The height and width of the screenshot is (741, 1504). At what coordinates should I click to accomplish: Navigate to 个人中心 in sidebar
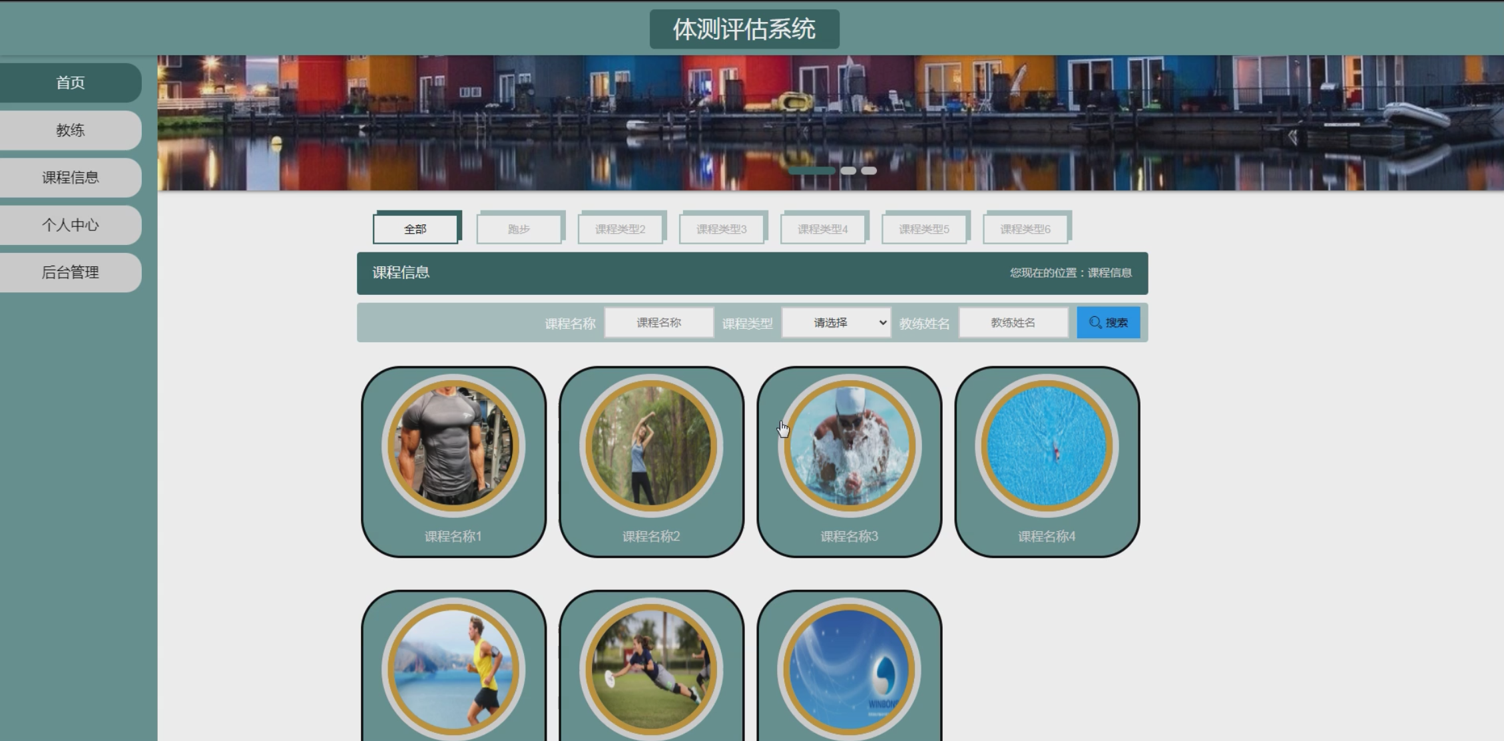pyautogui.click(x=70, y=225)
